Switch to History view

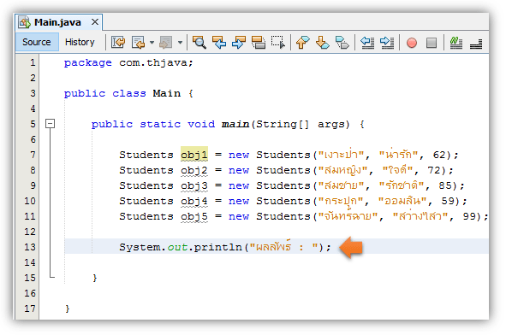80,42
